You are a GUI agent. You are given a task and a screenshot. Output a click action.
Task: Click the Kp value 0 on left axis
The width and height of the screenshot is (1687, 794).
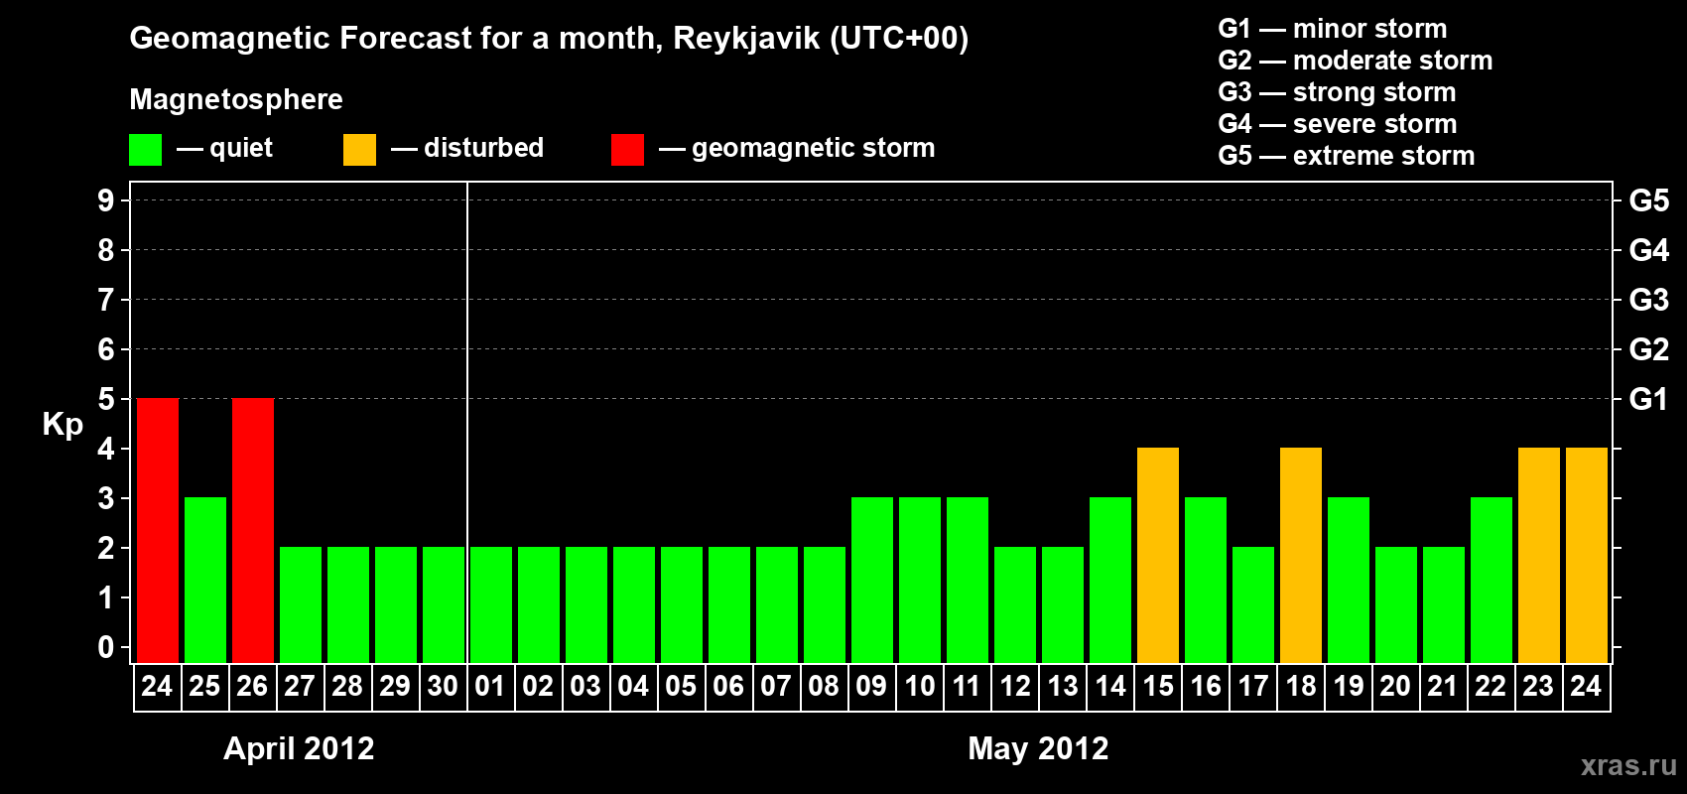[106, 647]
